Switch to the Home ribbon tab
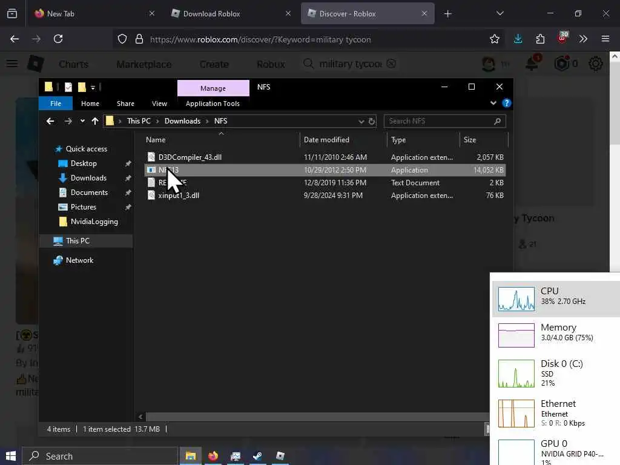 (x=90, y=103)
